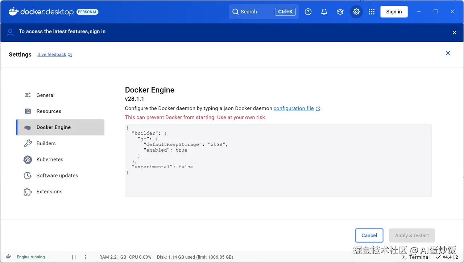Open the Extensions settings tab
The height and width of the screenshot is (263, 464).
click(60, 192)
